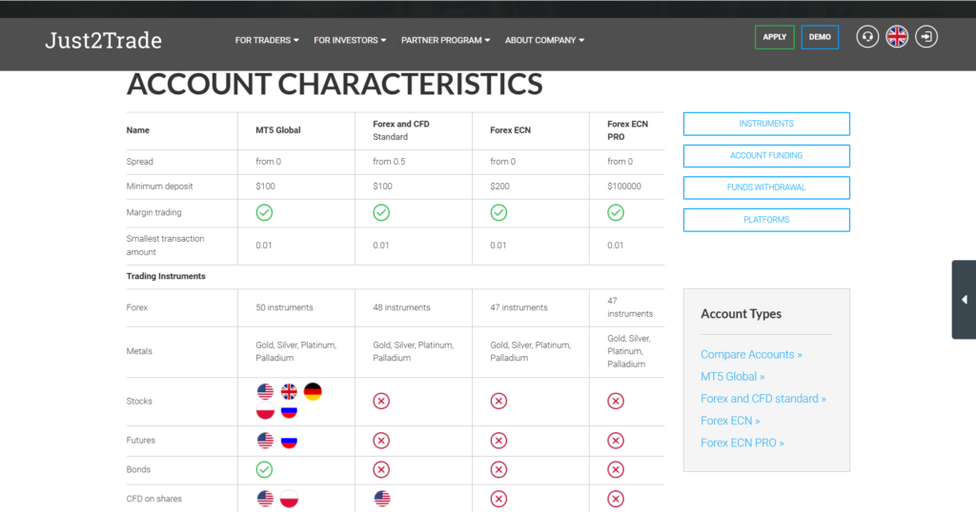Follow the MT5 Global sidebar link
Screen dimensions: 976x512
tap(733, 377)
